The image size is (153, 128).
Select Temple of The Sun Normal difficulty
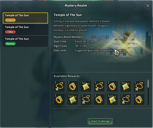tap(25, 41)
